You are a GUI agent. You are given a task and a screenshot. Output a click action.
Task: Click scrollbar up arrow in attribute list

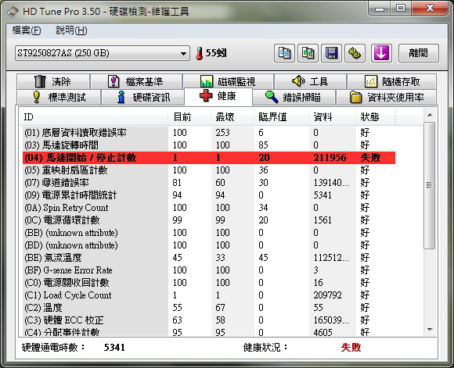click(430, 115)
